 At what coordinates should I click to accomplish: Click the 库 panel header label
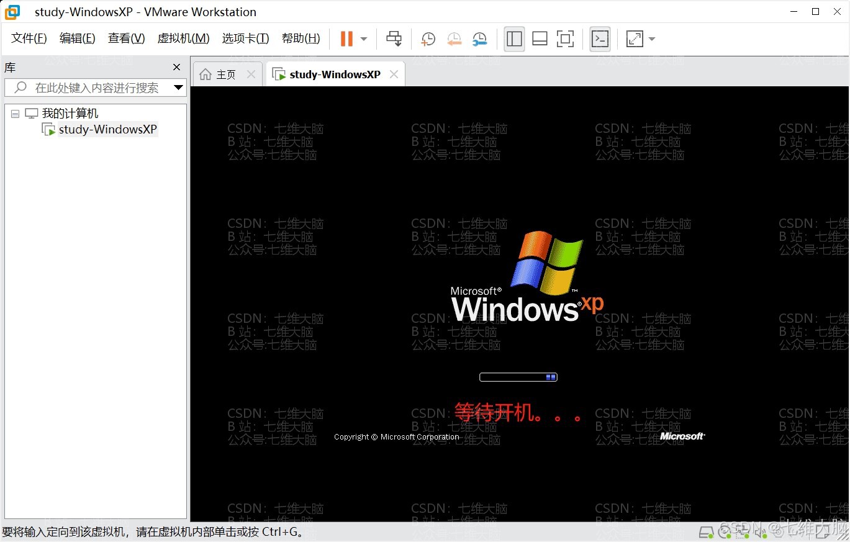(10, 68)
